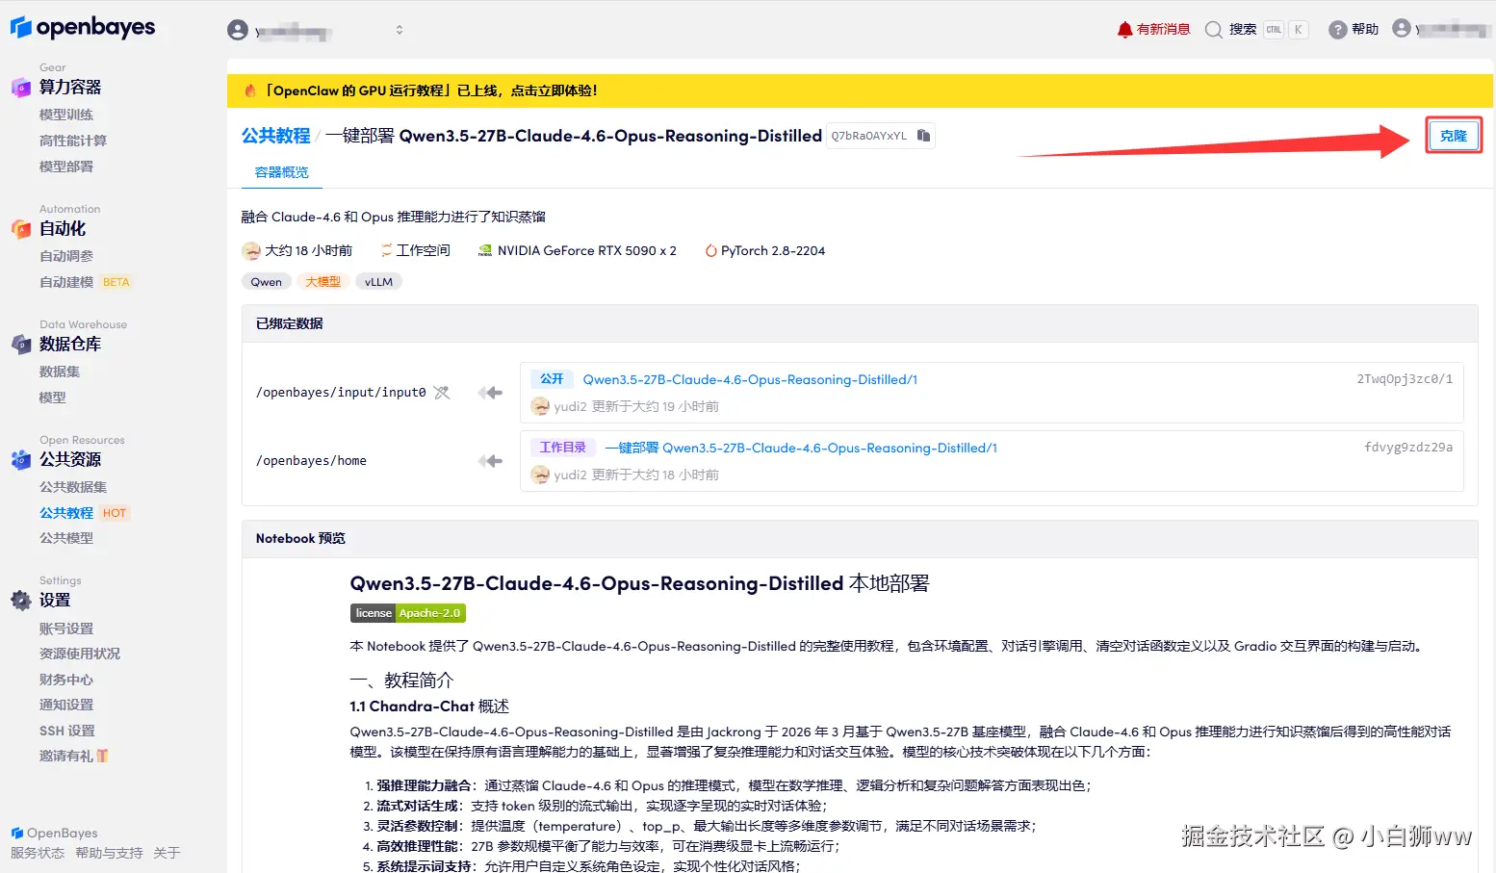Click the directory ID fdvyg9zdz29a
The image size is (1496, 873).
[x=1408, y=448]
